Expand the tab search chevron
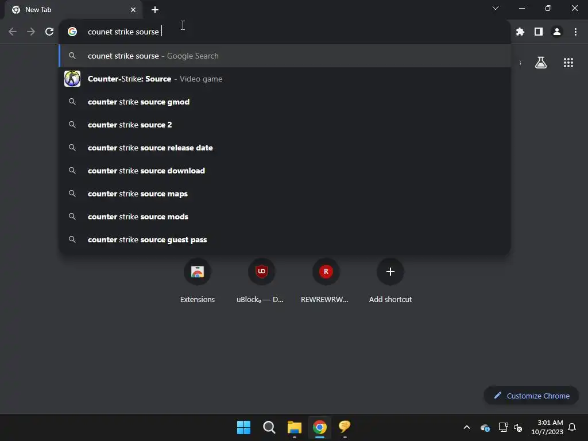Screen dimensions: 588x441 pyautogui.click(x=496, y=8)
